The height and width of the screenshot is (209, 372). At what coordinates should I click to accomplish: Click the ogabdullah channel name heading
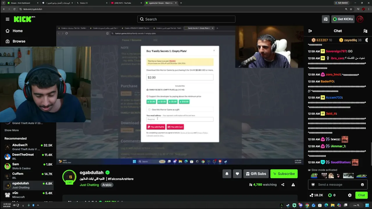pos(92,172)
